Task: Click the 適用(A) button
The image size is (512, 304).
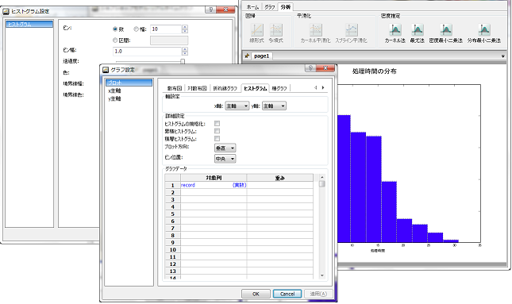Action: coord(318,294)
